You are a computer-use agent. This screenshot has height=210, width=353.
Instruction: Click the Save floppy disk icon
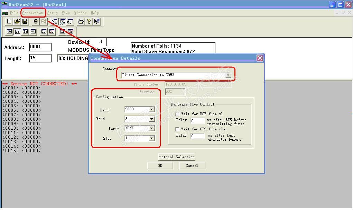tap(25, 22)
